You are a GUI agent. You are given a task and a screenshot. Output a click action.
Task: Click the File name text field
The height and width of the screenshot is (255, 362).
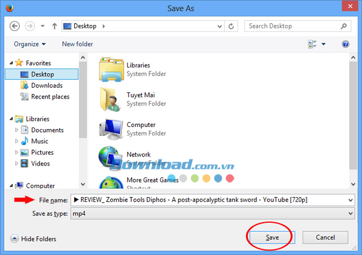pos(209,199)
